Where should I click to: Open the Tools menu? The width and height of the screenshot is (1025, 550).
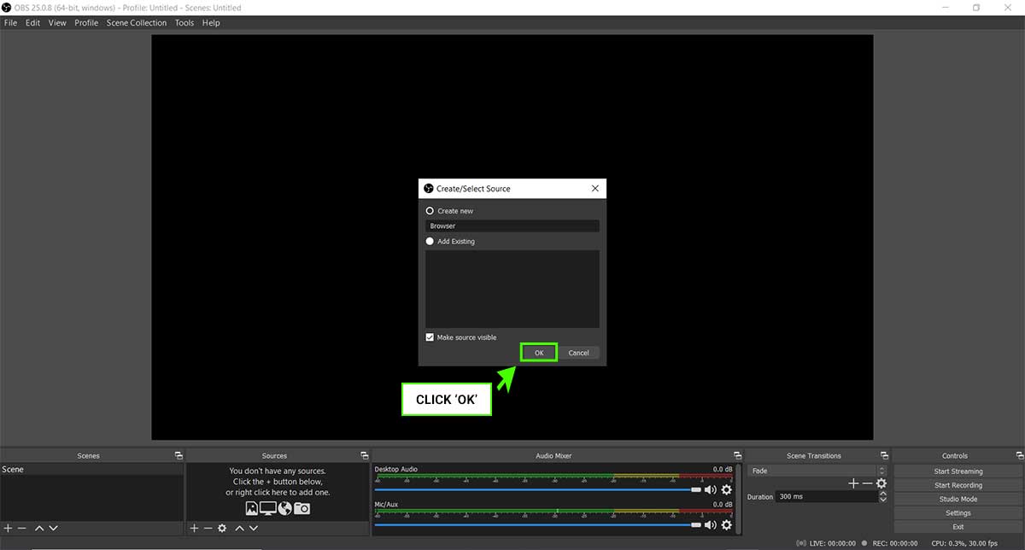tap(184, 23)
